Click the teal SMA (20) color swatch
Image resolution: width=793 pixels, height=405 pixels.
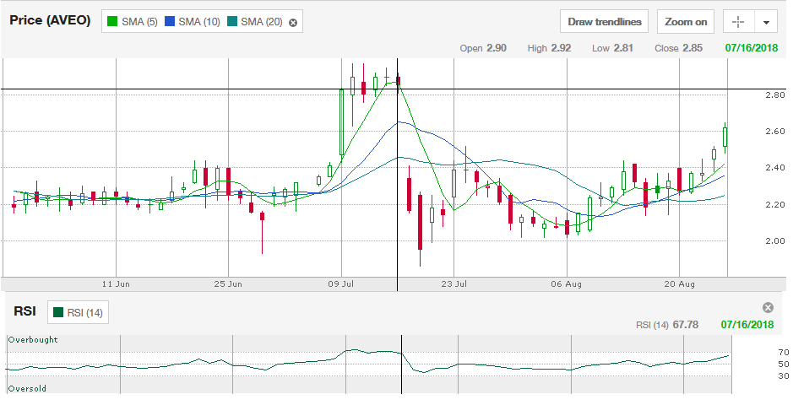click(231, 22)
